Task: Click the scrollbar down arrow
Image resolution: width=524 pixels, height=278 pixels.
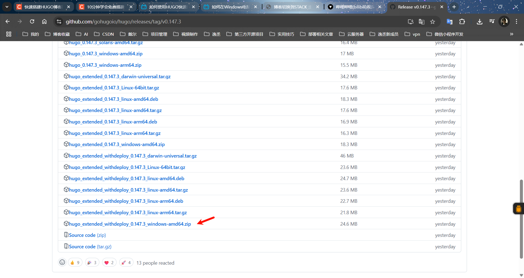Action: [521, 275]
